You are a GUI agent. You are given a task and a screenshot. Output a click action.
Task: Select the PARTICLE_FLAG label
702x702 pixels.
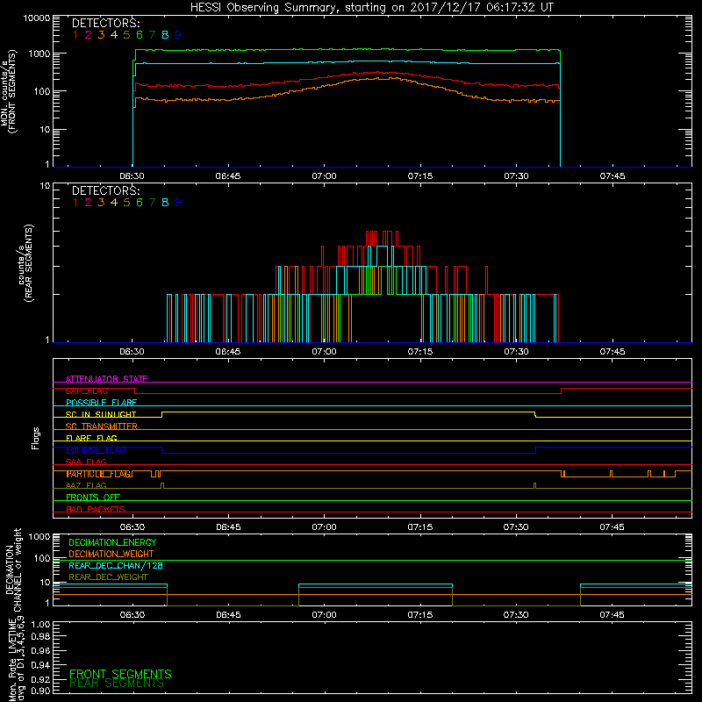click(x=99, y=474)
